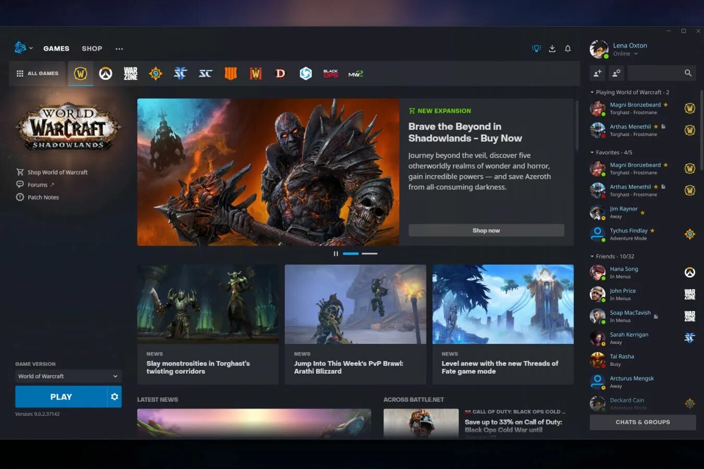Select the second carousel indicator

[369, 254]
